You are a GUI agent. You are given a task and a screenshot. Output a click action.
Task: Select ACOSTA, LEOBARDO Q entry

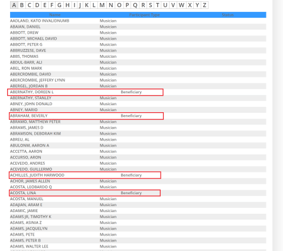[x=31, y=187]
